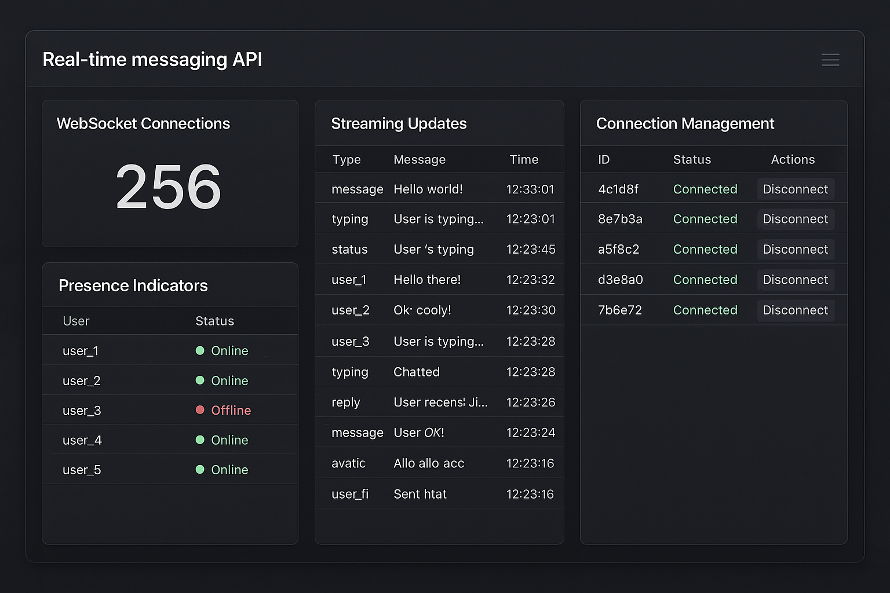Click the green dot for user_1
This screenshot has height=593, width=890.
point(200,350)
